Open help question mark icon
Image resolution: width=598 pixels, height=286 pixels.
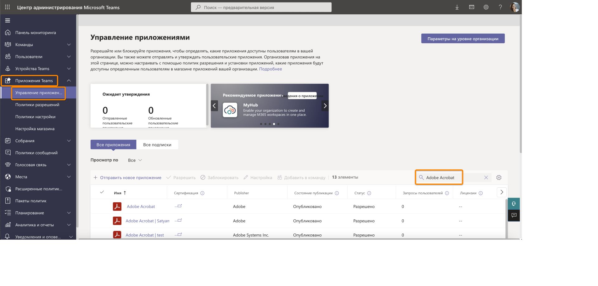(x=500, y=7)
